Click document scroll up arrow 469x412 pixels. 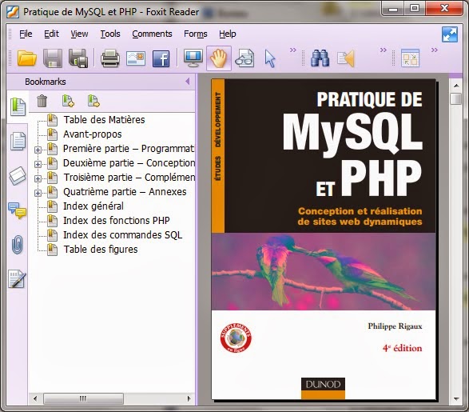456,86
